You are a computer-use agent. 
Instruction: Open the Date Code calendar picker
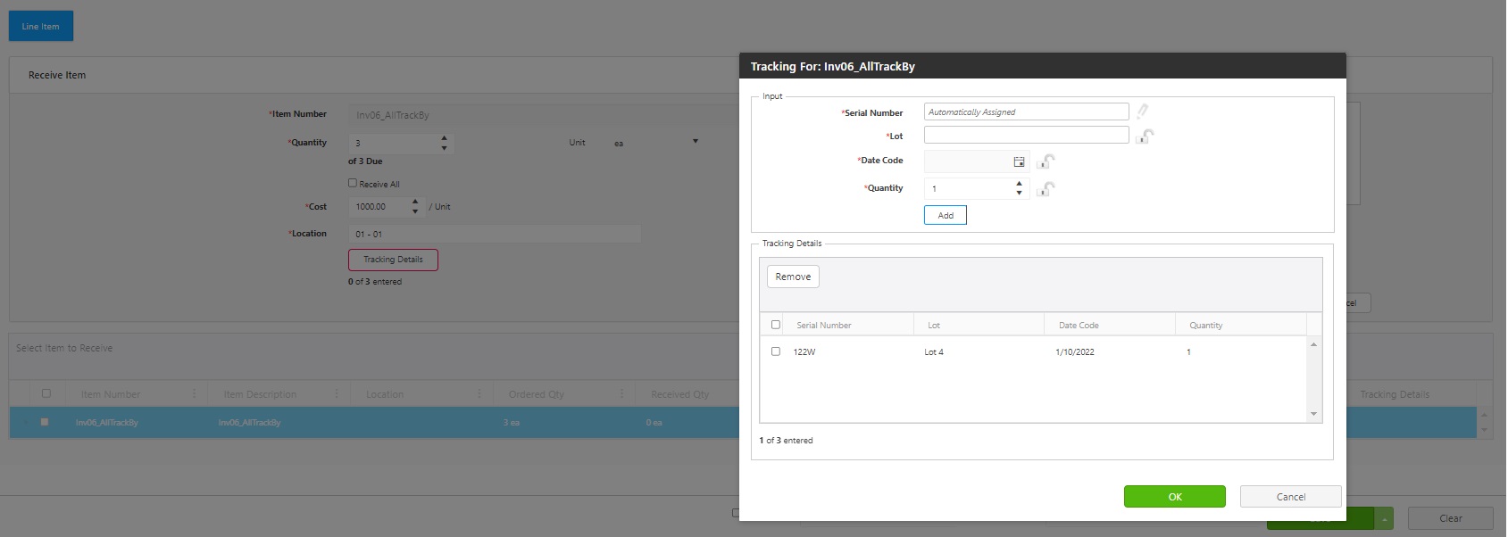[1019, 161]
